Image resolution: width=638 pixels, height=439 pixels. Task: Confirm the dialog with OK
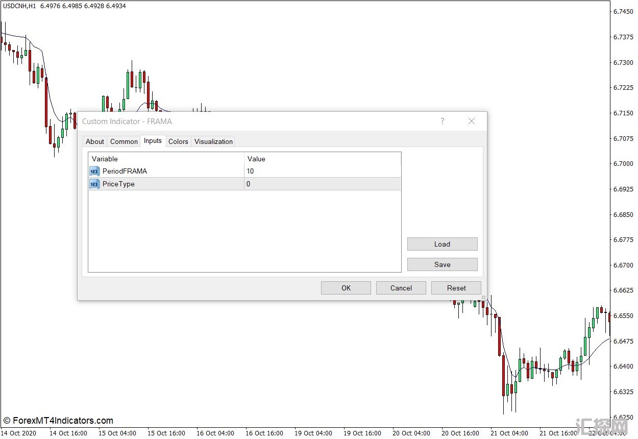(346, 288)
